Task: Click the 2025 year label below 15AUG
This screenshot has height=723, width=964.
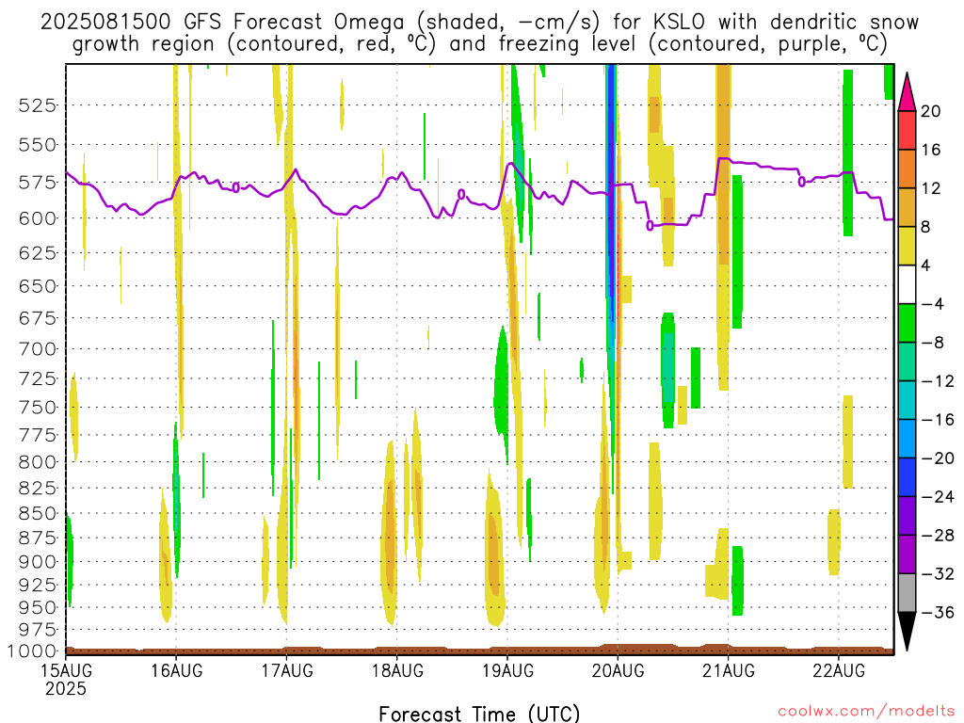Action: 66,688
